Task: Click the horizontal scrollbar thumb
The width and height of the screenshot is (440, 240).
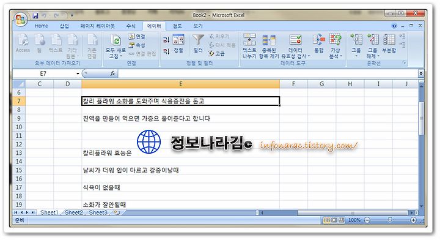Action: 353,213
